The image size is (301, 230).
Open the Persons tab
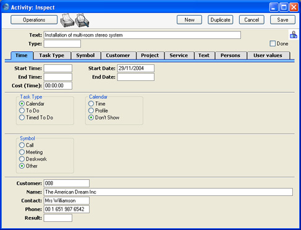click(x=231, y=56)
